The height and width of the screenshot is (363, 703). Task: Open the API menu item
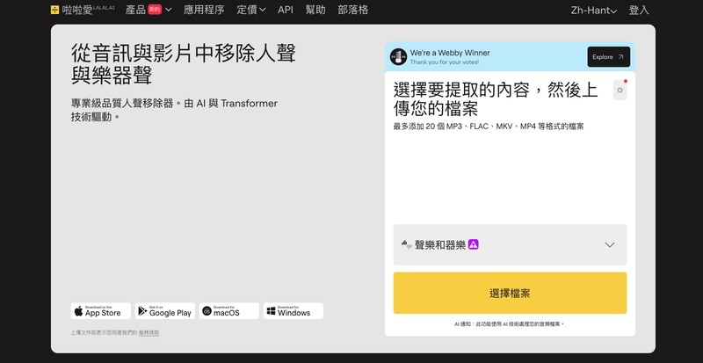click(x=285, y=10)
